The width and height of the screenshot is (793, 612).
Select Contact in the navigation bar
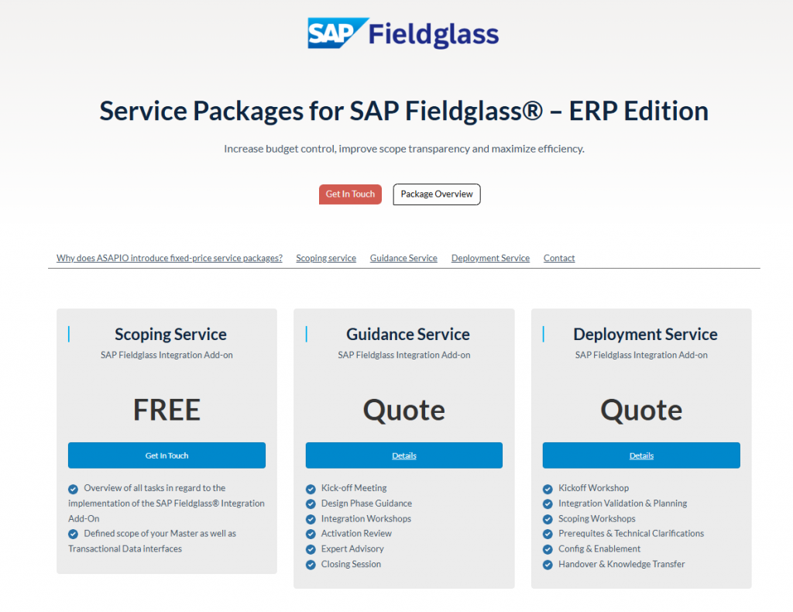click(558, 258)
